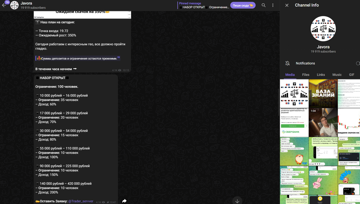This screenshot has height=204, width=360.
Task: Select the '90 000 рублей – 225 000 рублей' line
Action: [x=63, y=166]
